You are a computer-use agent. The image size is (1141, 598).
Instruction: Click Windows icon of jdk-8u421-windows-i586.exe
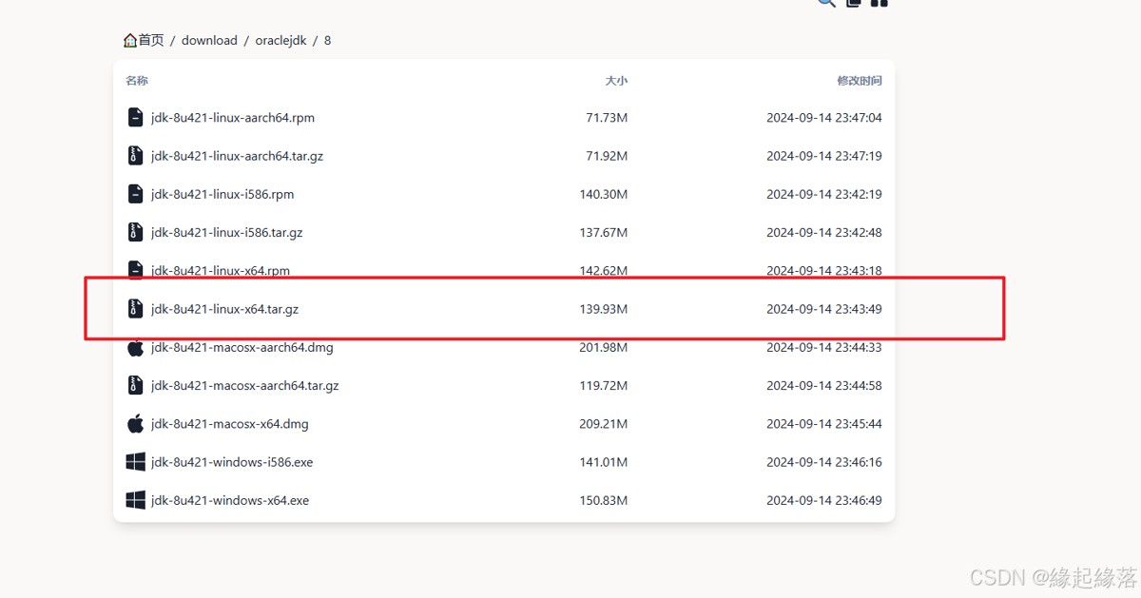(135, 462)
